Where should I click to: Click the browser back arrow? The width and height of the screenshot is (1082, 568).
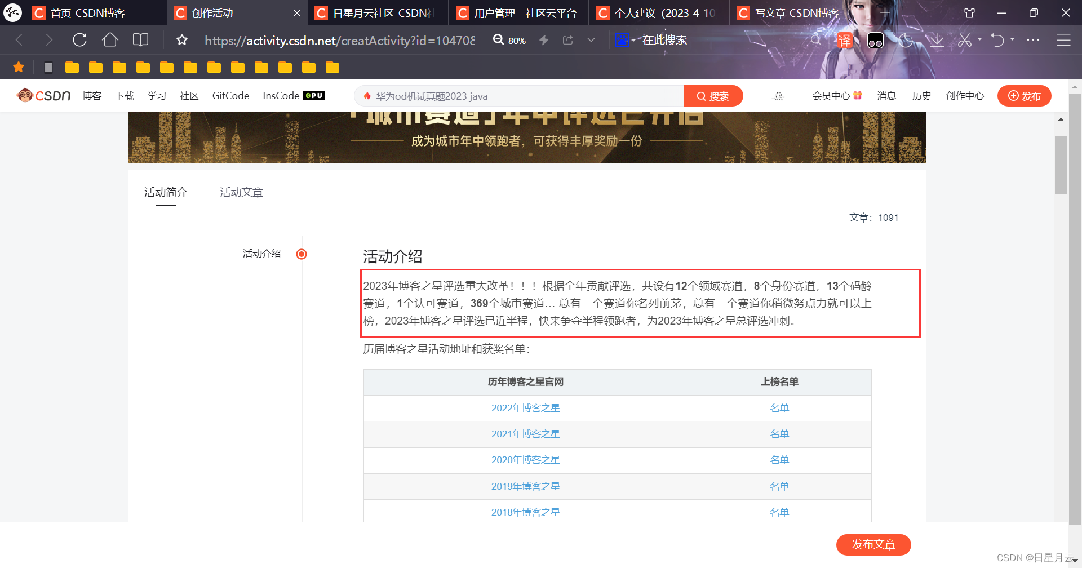19,40
